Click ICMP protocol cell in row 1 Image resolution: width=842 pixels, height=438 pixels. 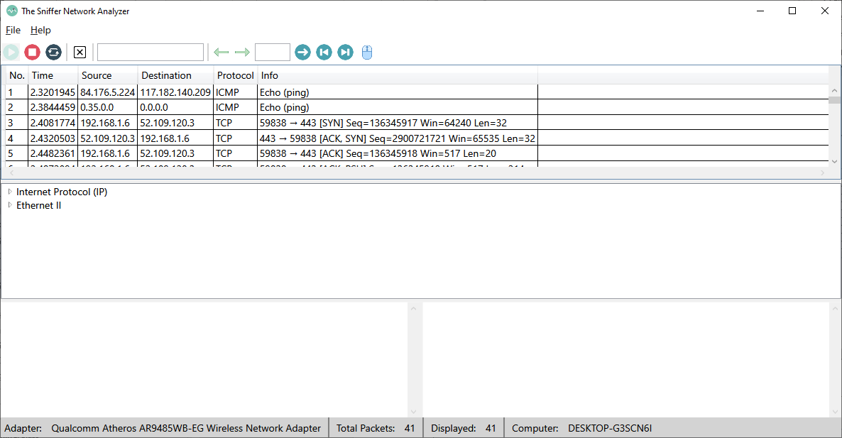coord(235,92)
